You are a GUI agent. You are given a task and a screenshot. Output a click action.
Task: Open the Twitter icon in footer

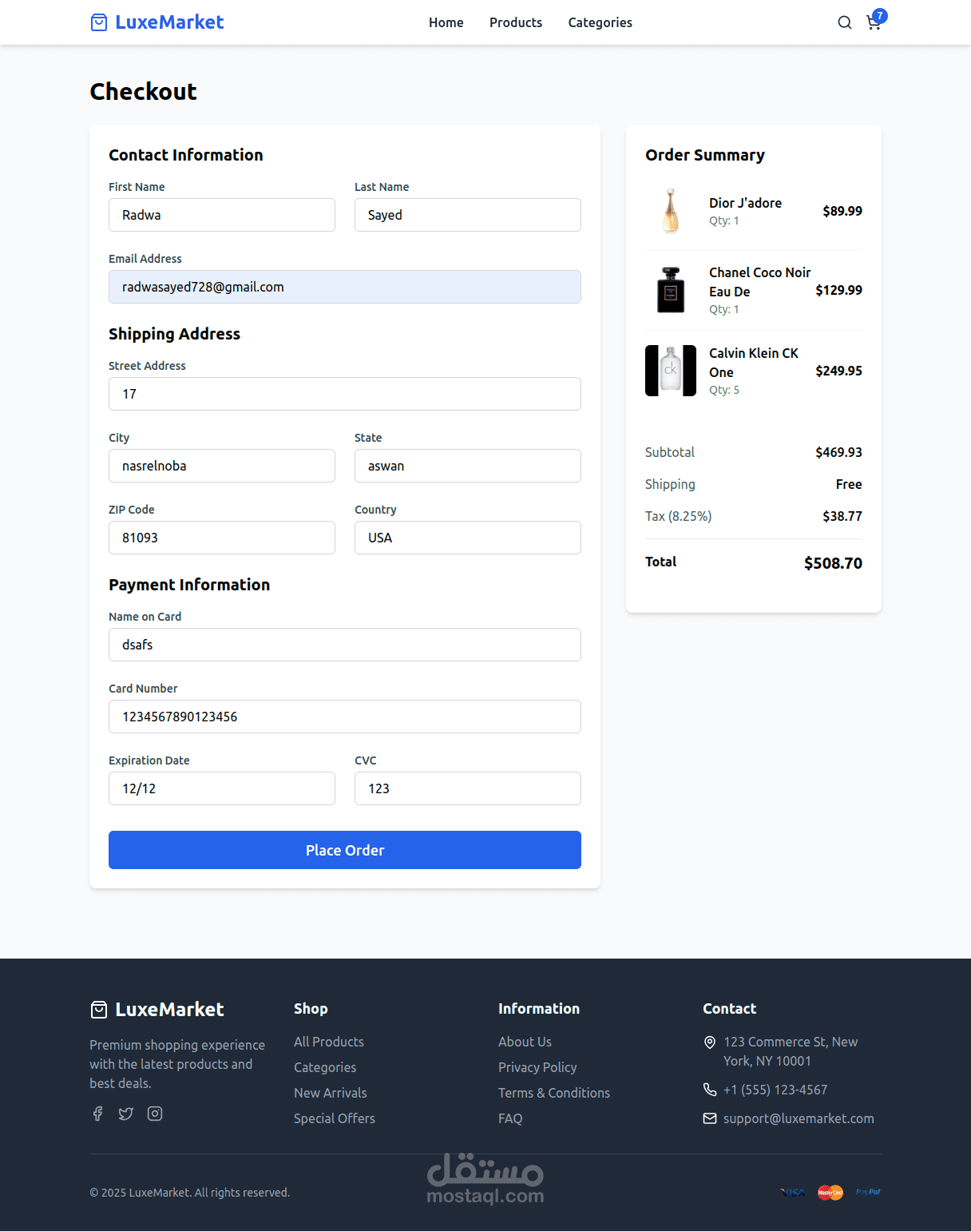(x=126, y=1114)
